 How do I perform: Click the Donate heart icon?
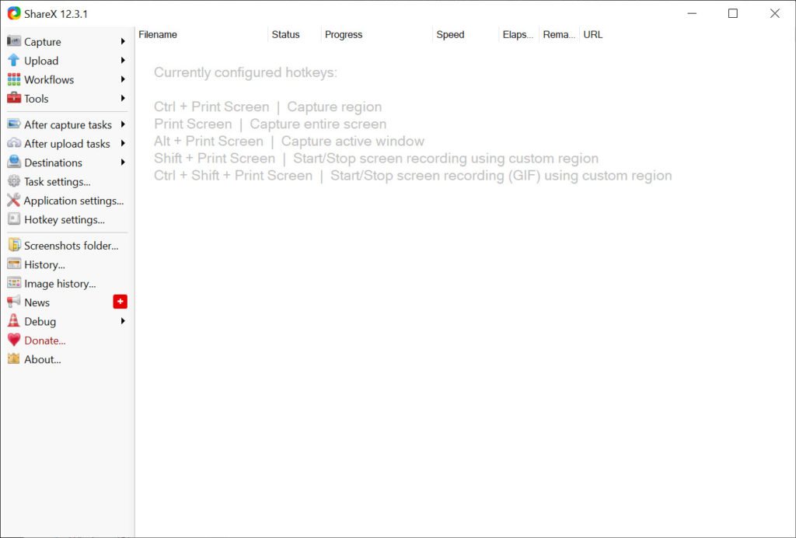coord(14,340)
